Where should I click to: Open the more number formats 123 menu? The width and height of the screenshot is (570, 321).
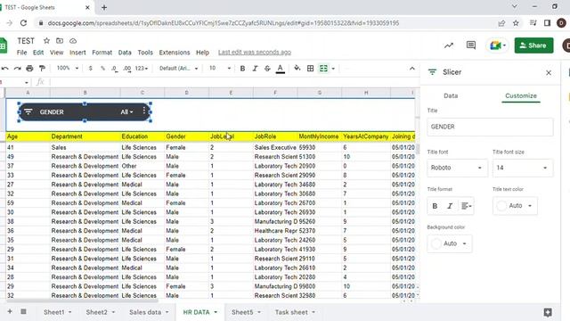click(x=142, y=69)
